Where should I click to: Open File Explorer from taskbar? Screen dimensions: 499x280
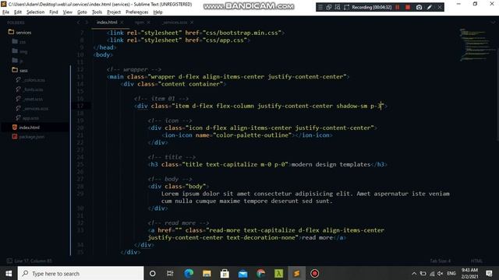(x=207, y=273)
